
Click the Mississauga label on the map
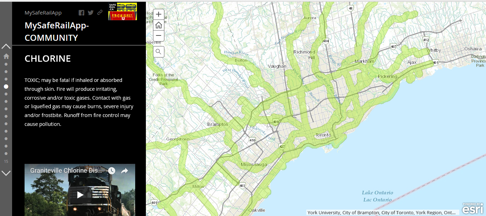(254, 165)
